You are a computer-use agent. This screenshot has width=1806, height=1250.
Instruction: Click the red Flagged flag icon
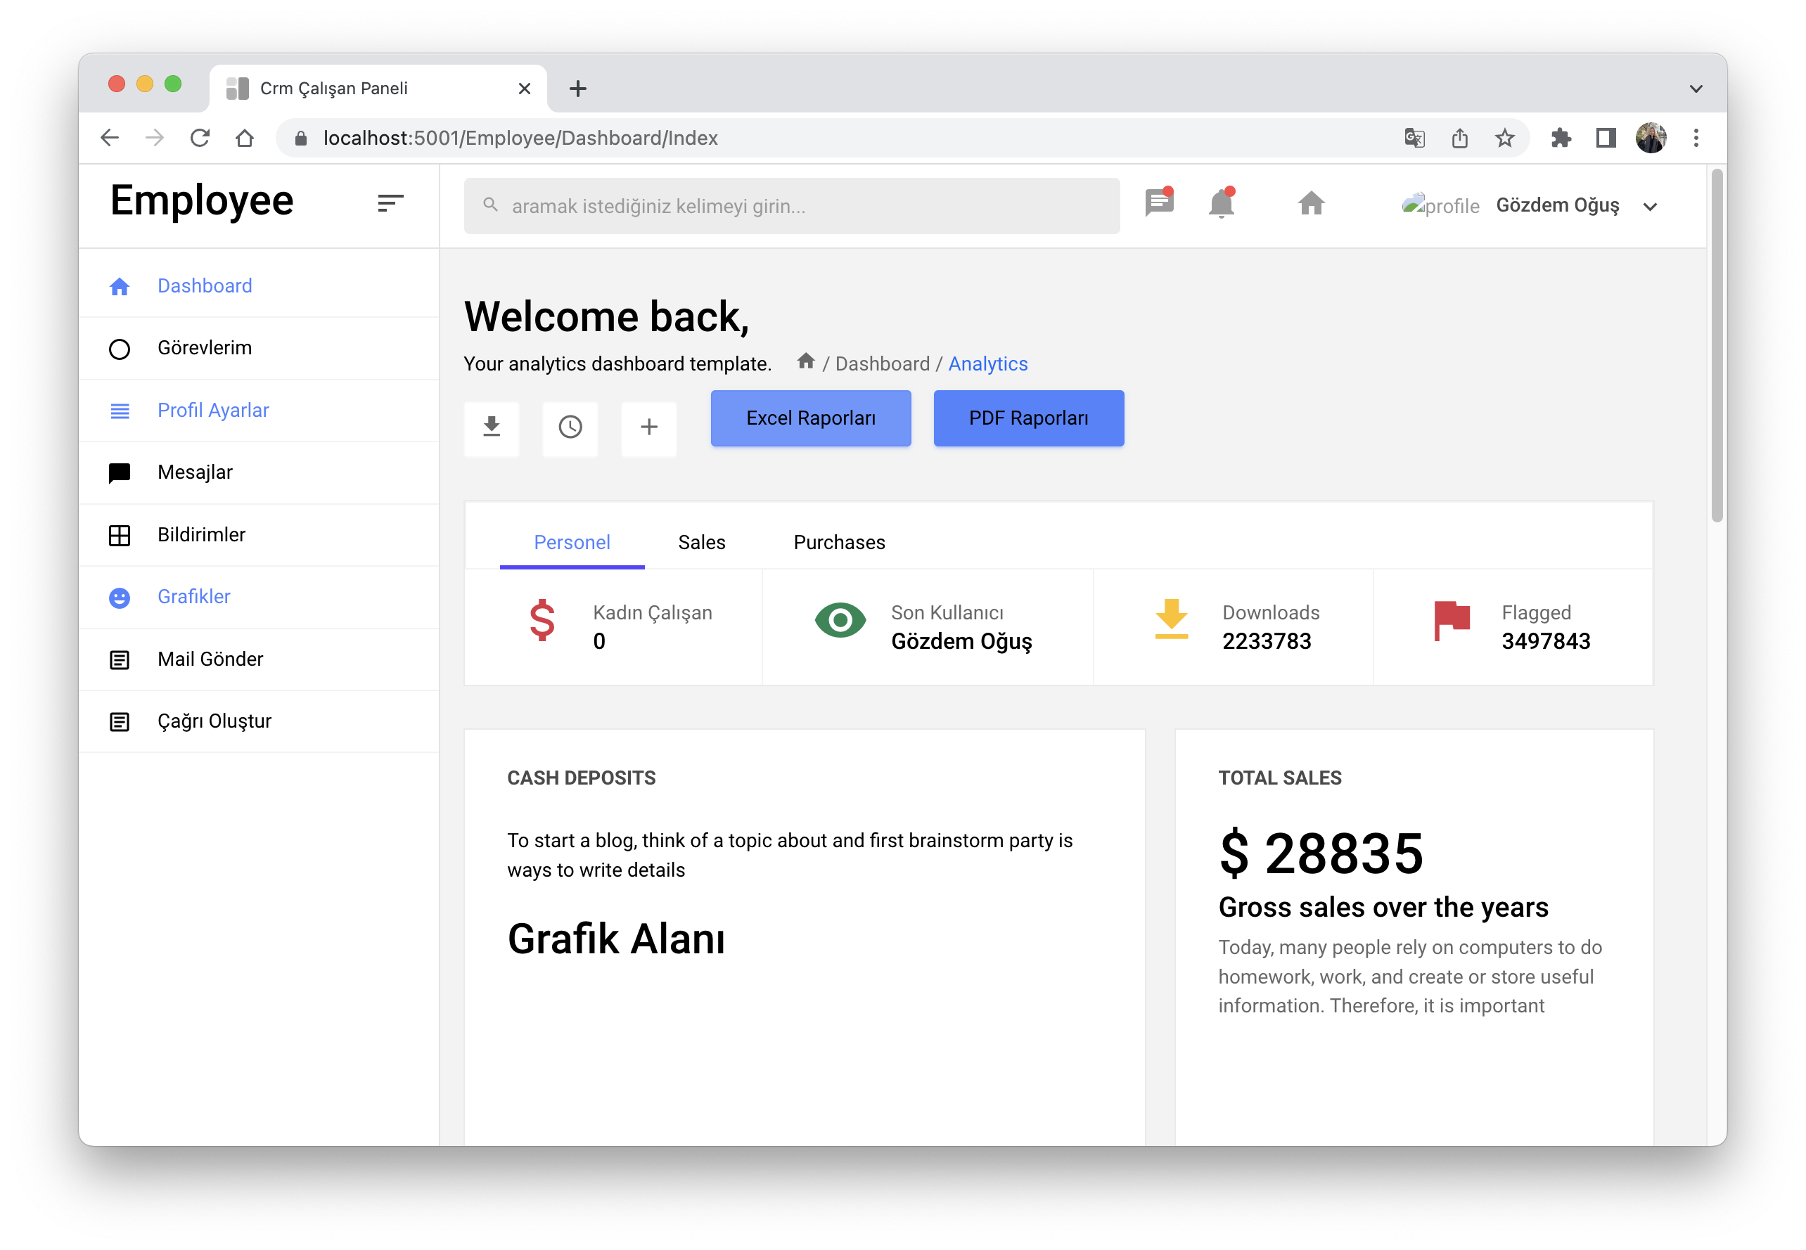[1451, 620]
